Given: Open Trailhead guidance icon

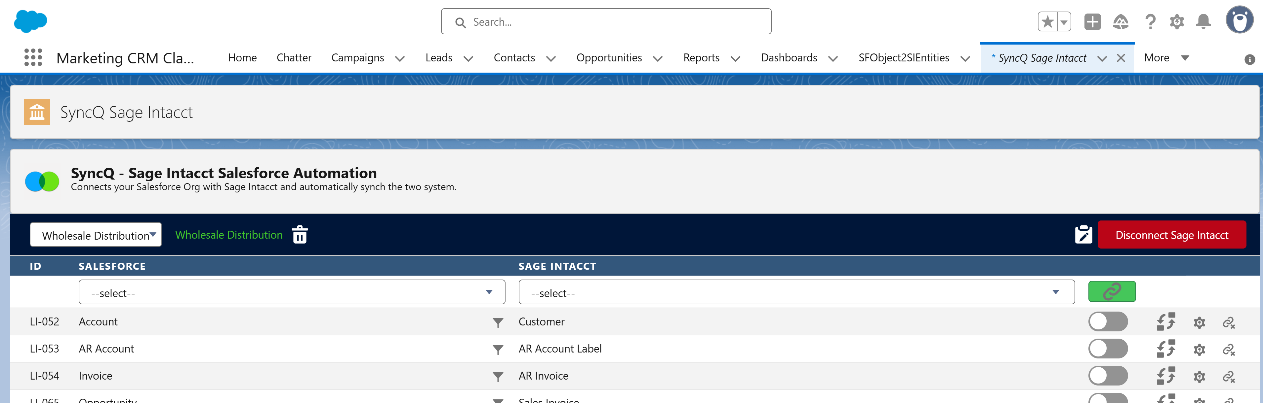Looking at the screenshot, I should click(x=1121, y=22).
